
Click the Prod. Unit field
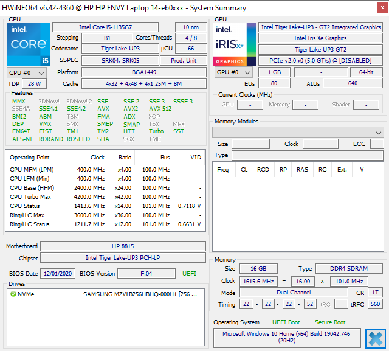184,61
